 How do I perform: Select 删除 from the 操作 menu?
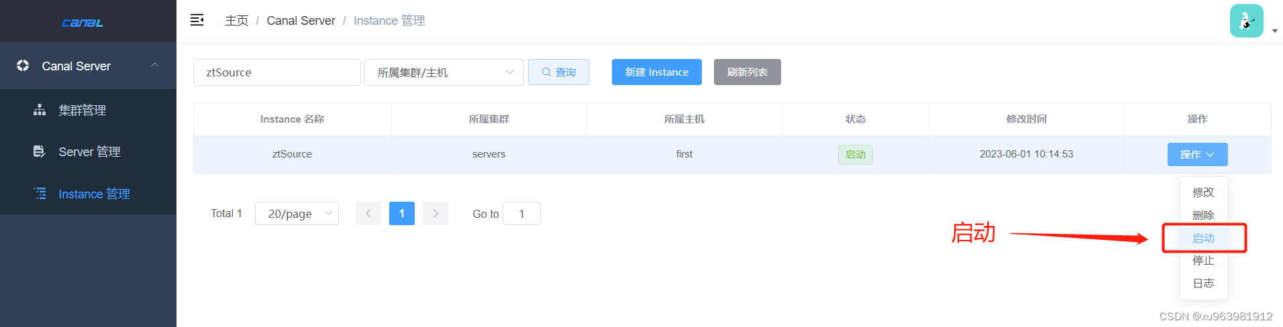(x=1203, y=215)
